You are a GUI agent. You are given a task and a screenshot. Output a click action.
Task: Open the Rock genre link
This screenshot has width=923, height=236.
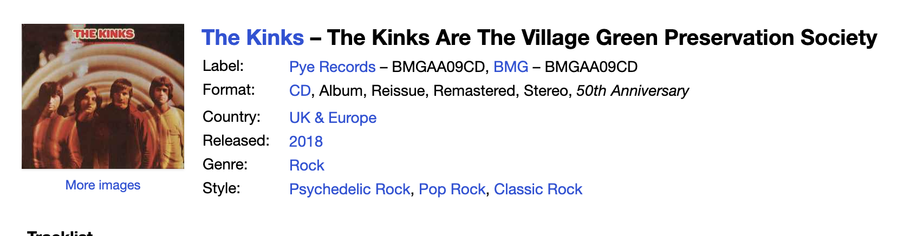pyautogui.click(x=307, y=166)
